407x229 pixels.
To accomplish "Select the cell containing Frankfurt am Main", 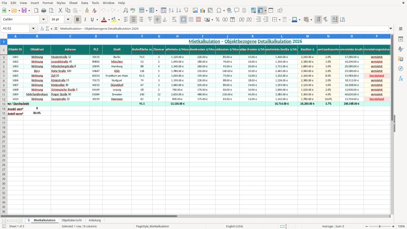I will [117, 76].
